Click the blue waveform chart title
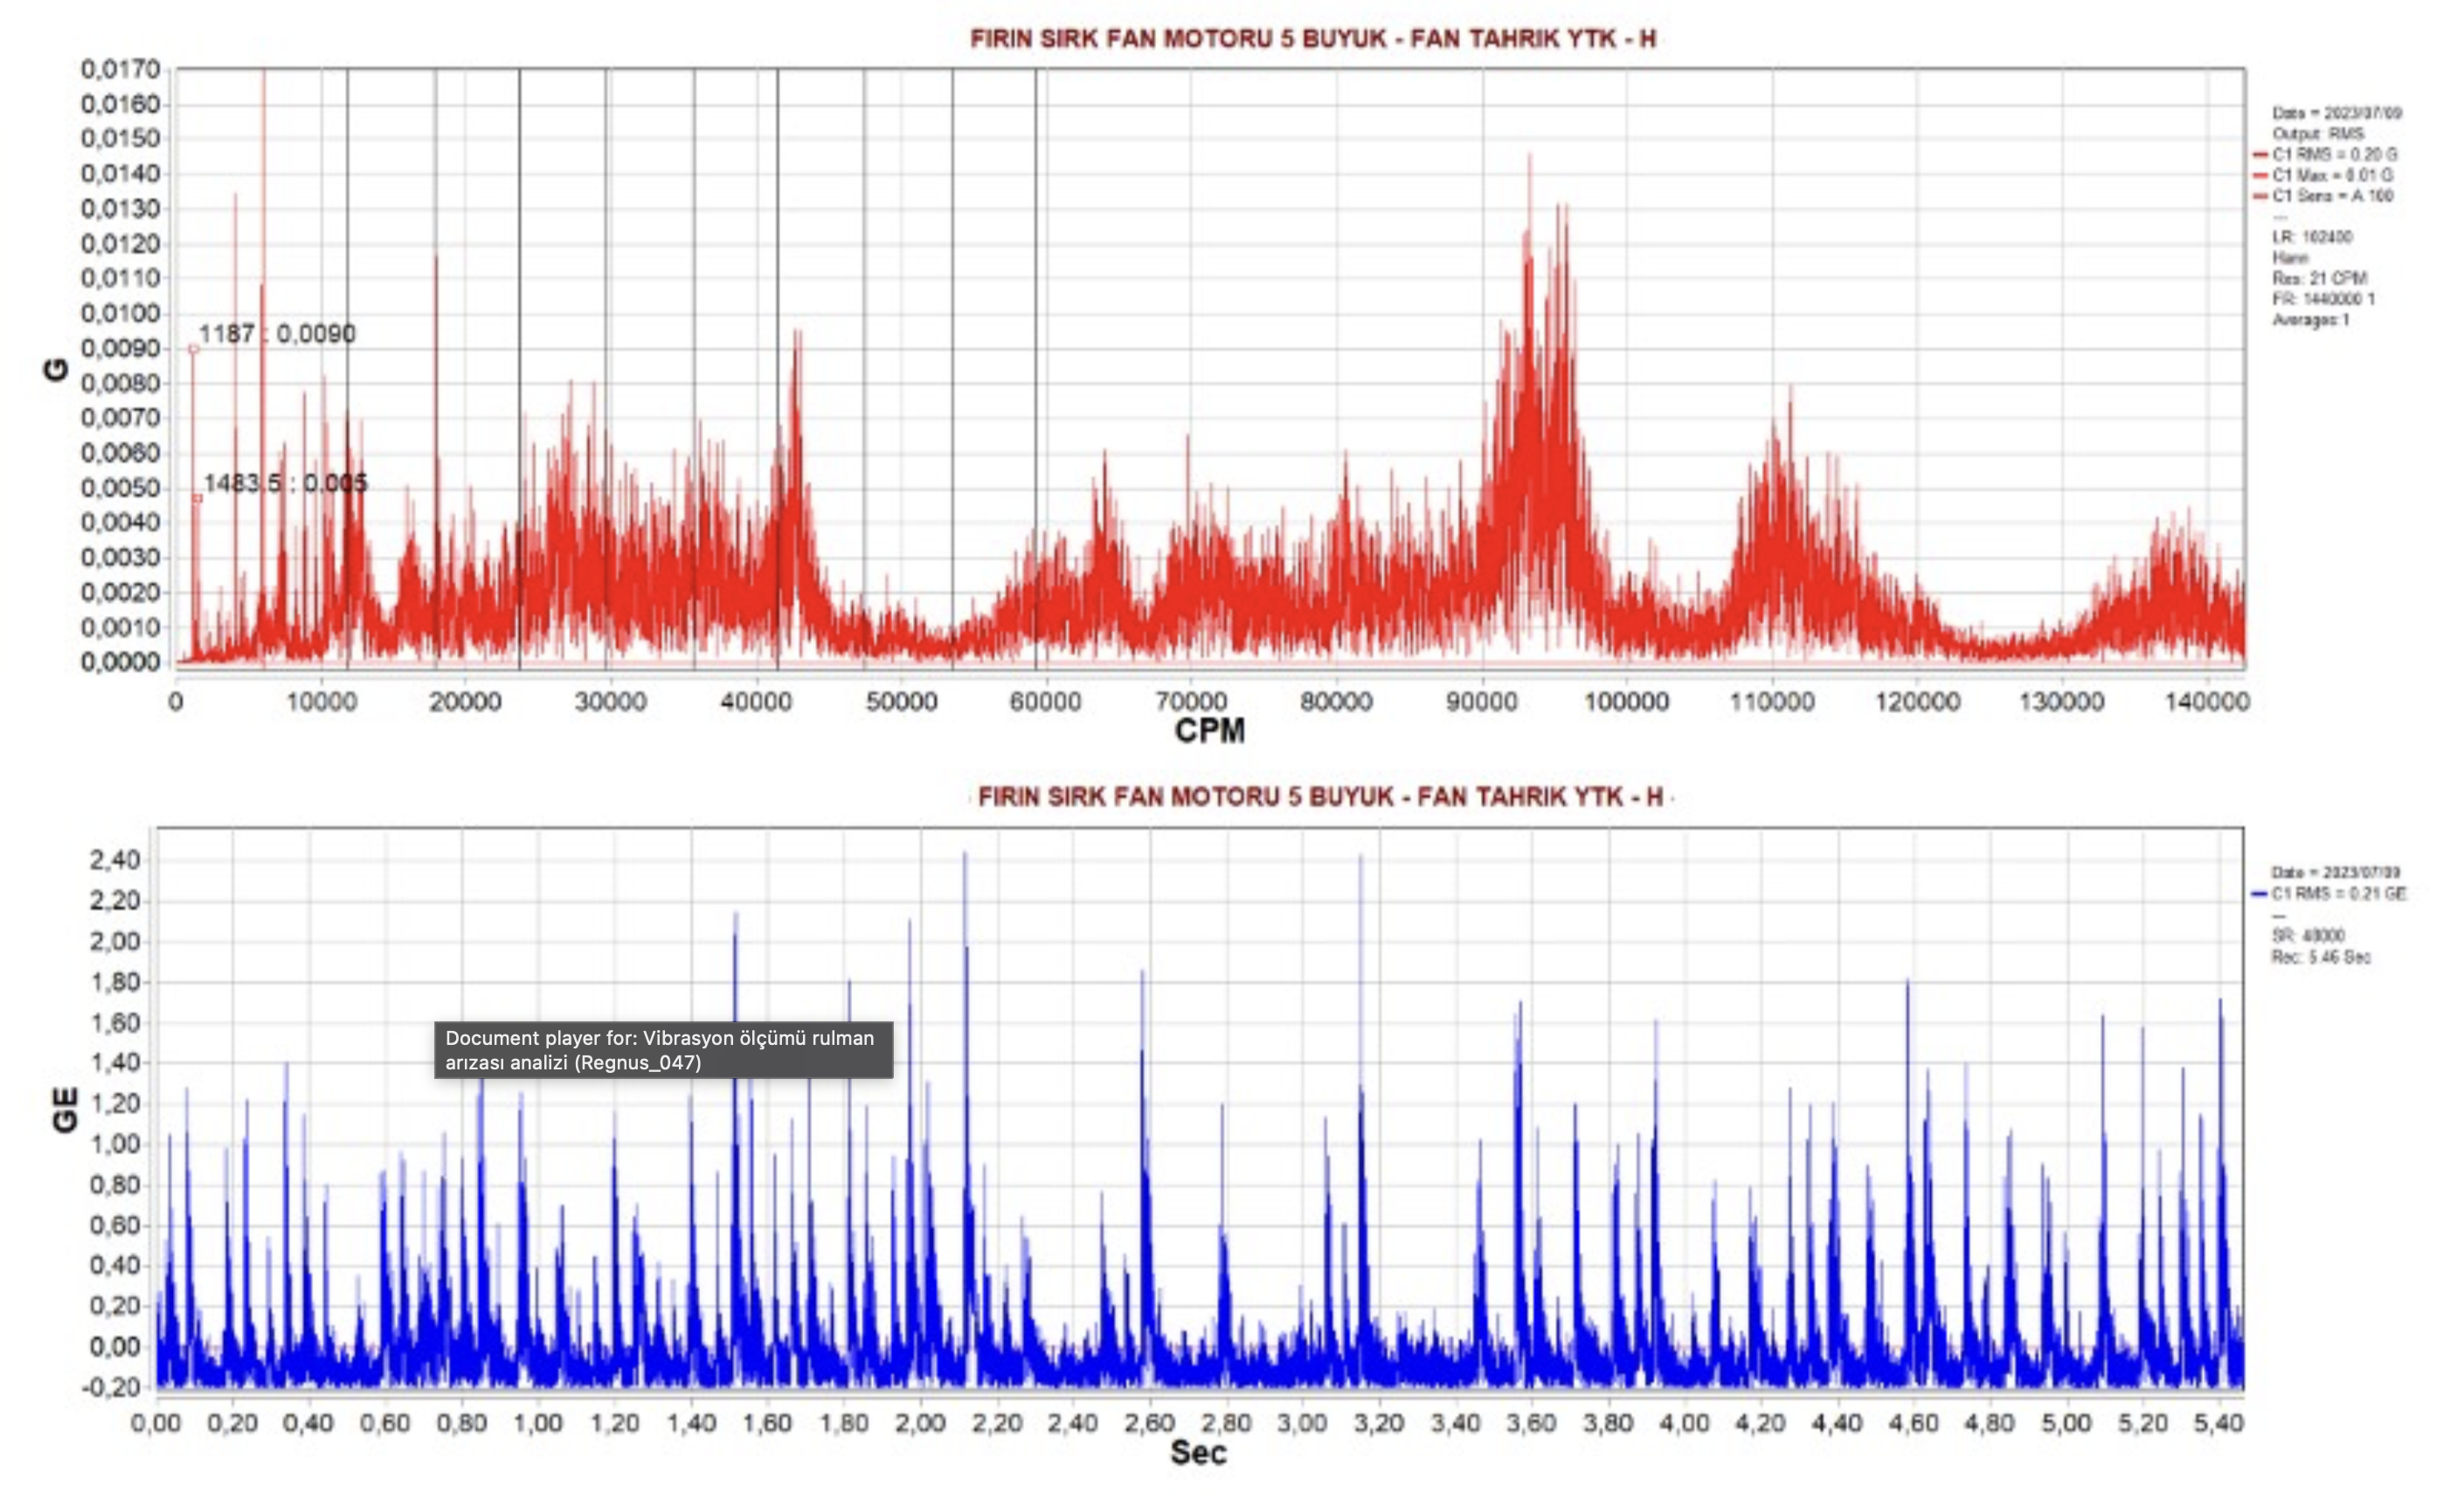This screenshot has width=2464, height=1494. click(x=1320, y=797)
